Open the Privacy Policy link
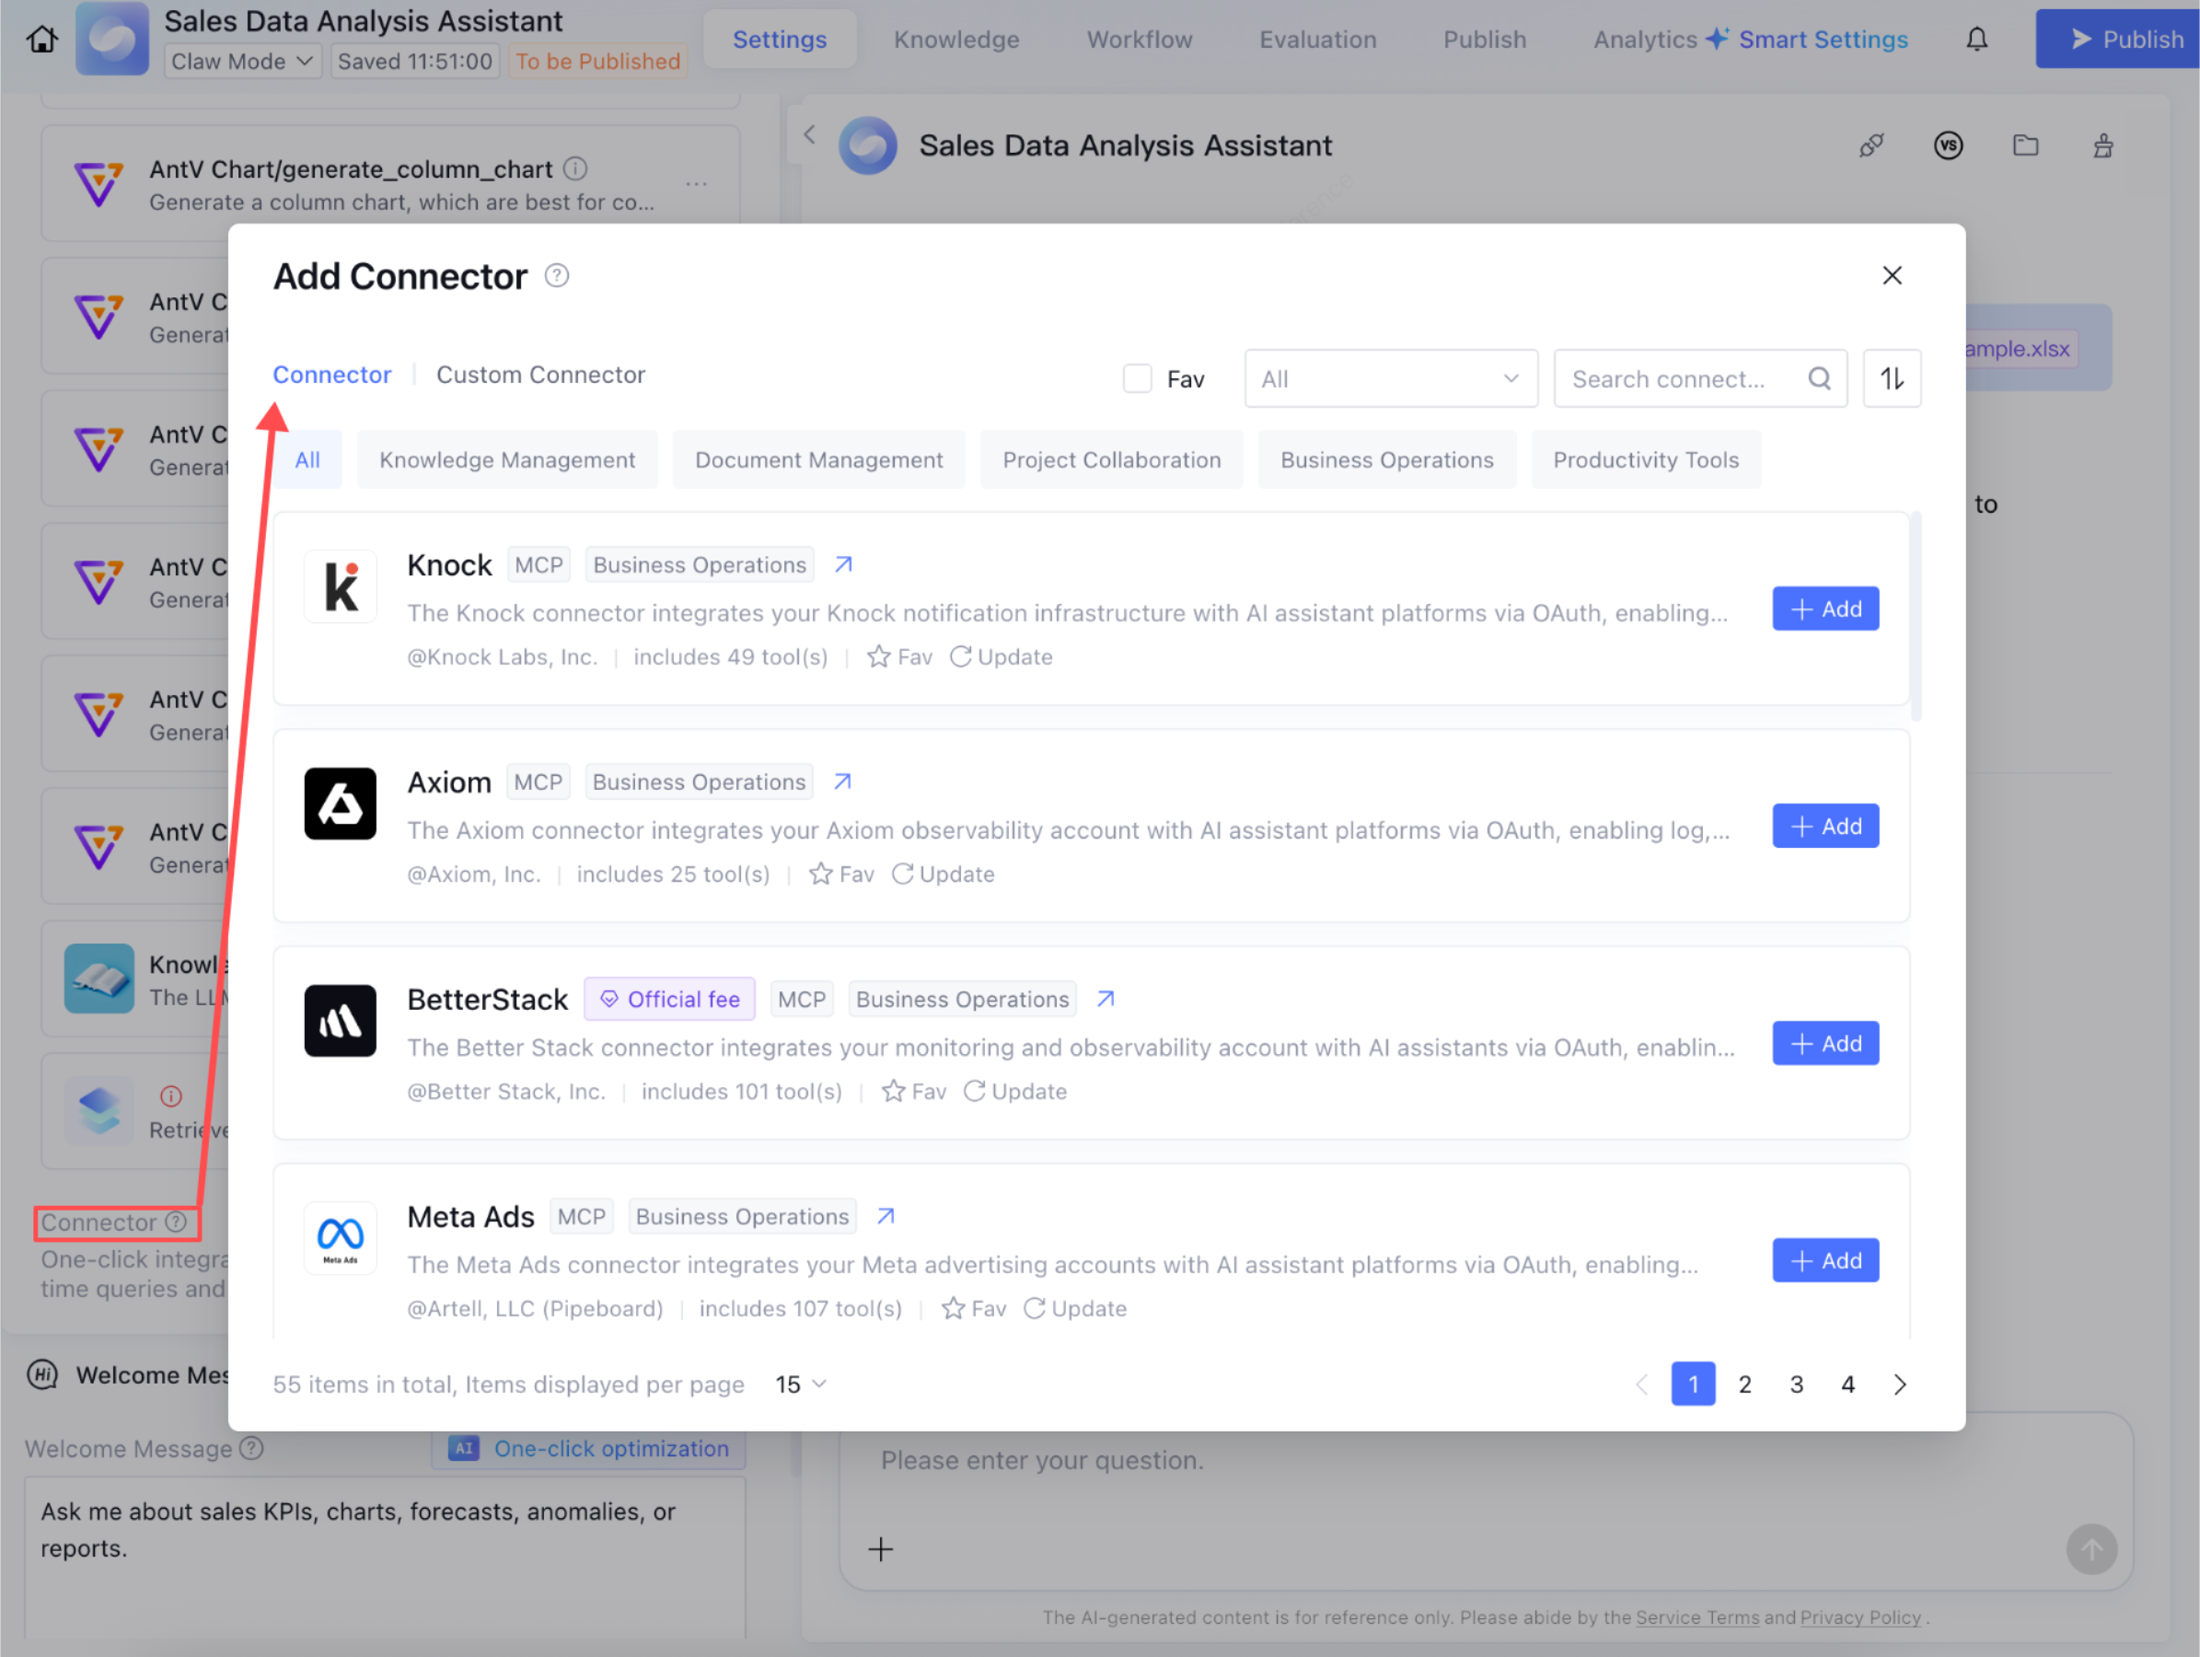Viewport: 2200px width, 1657px height. 1859,1617
